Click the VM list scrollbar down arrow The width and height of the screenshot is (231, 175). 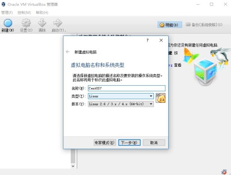[73, 166]
